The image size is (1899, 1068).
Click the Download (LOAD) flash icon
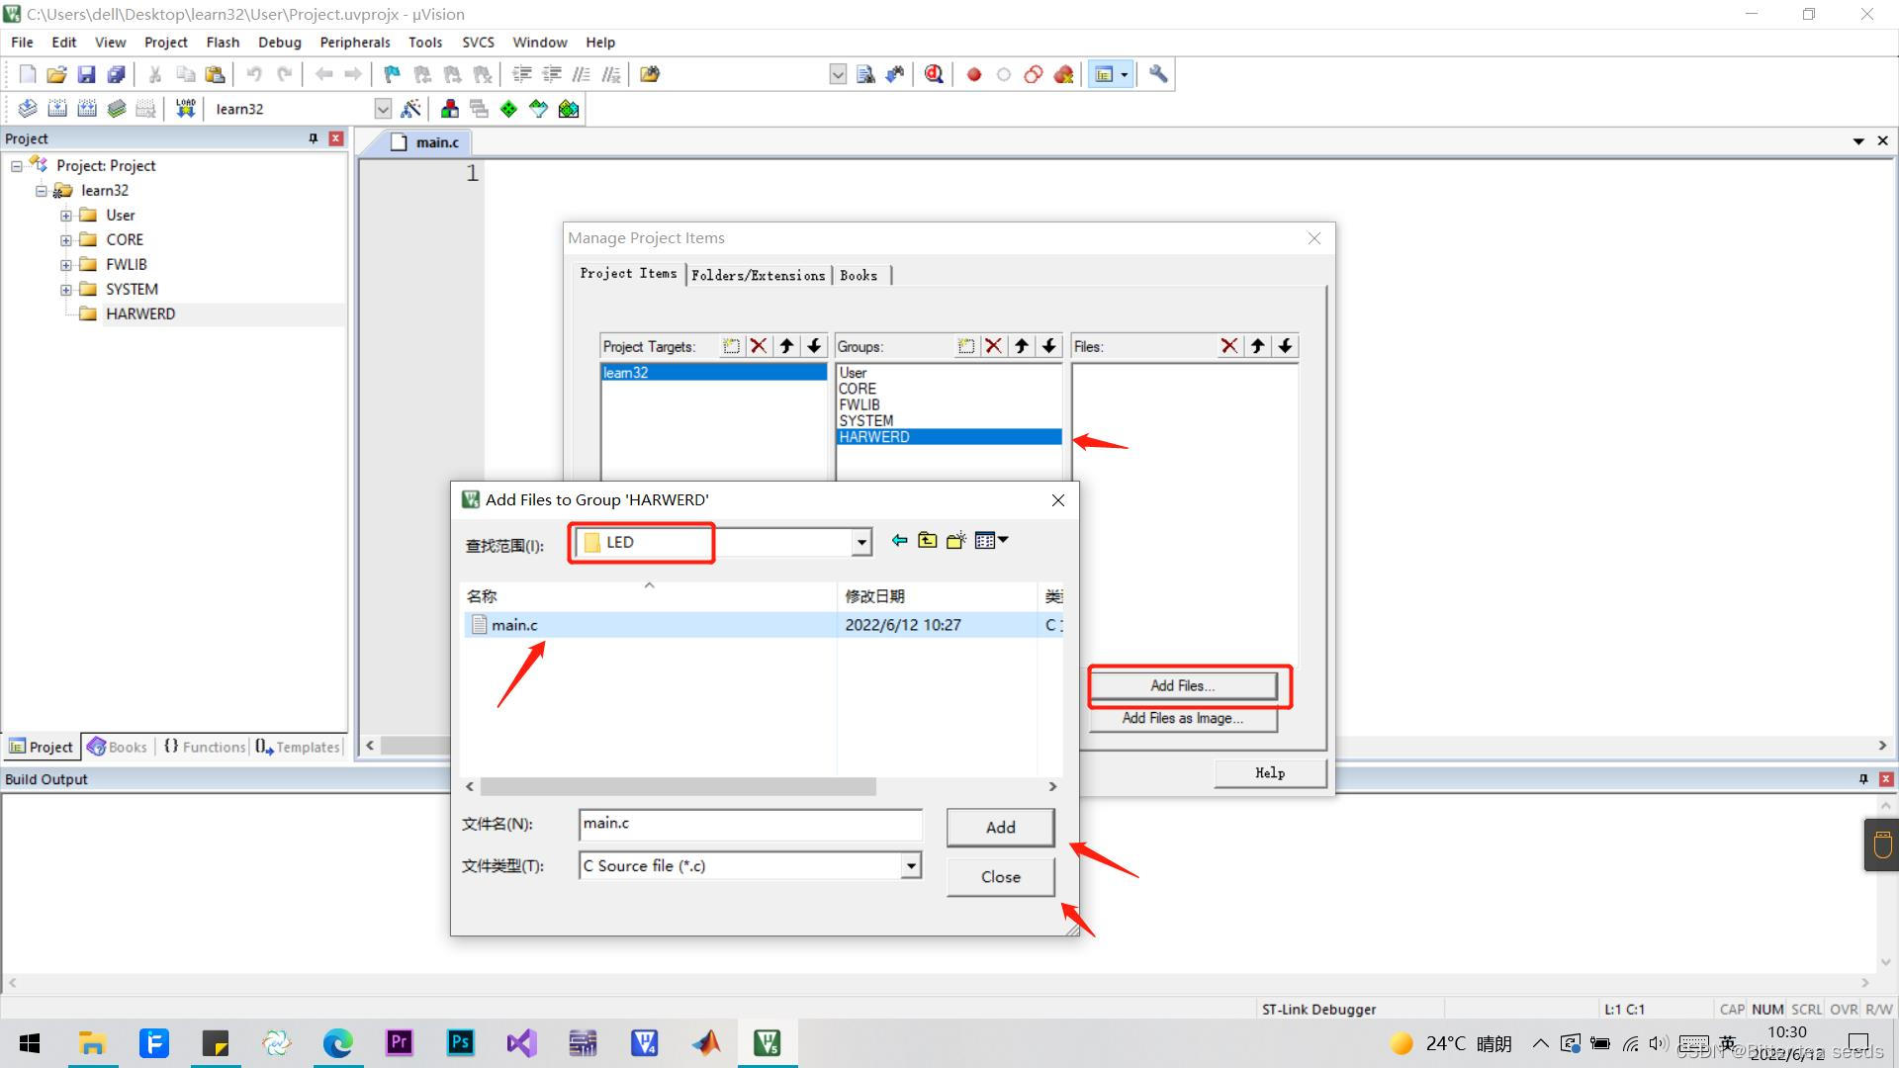[x=185, y=109]
